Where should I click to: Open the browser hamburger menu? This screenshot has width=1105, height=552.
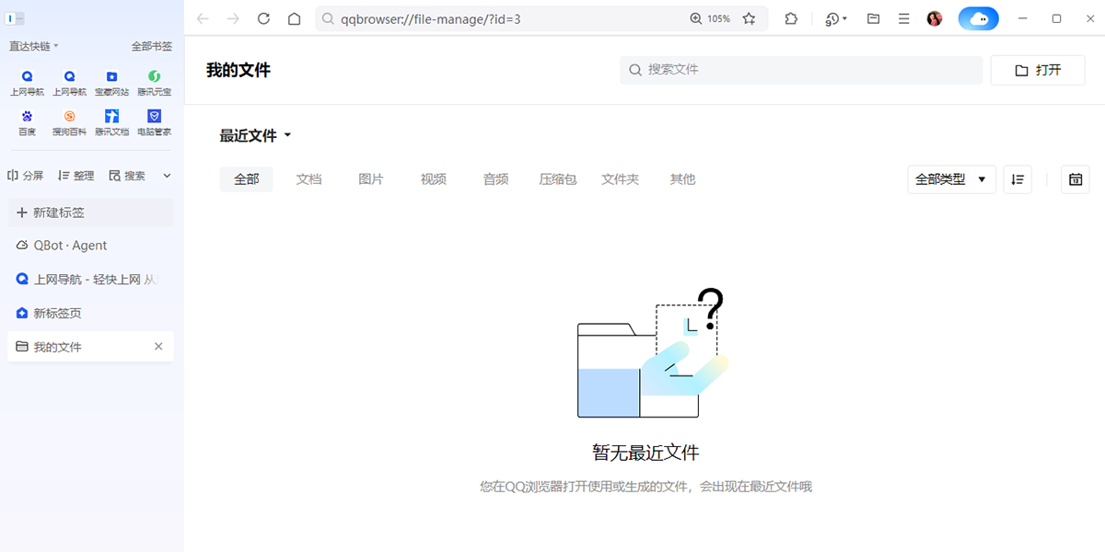pos(904,18)
